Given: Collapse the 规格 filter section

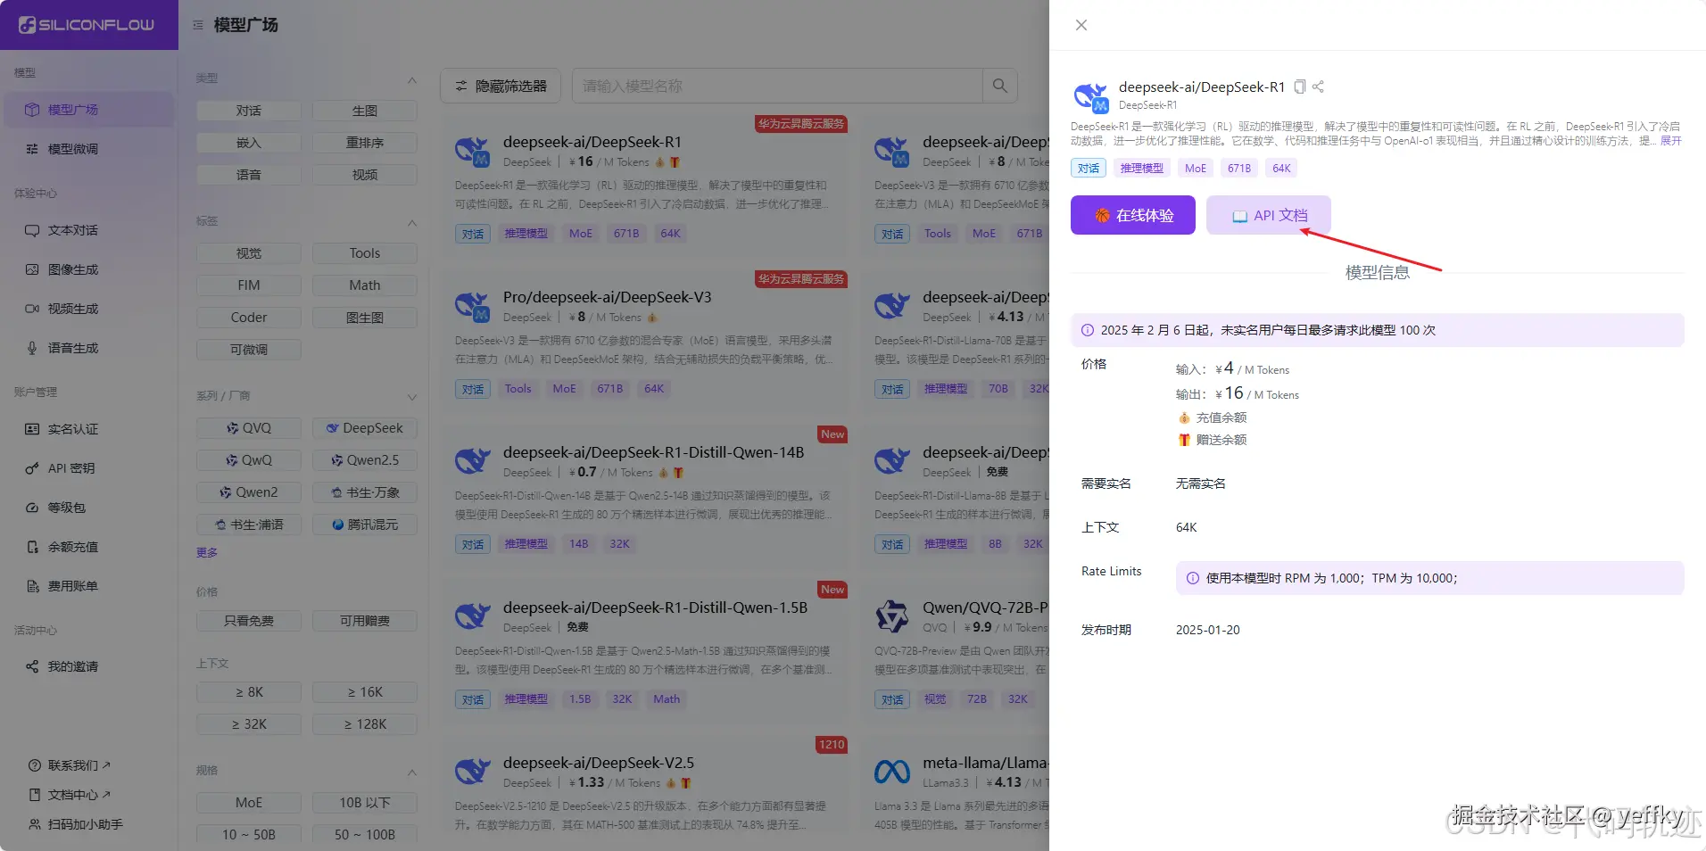Looking at the screenshot, I should pos(412,771).
